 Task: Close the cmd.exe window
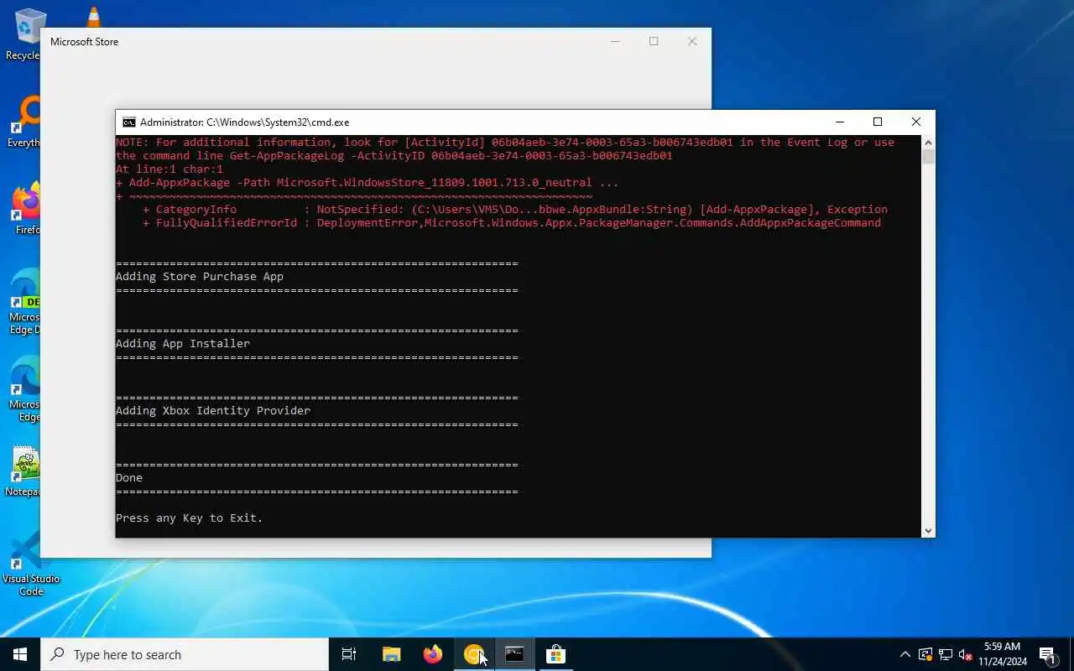coord(916,122)
